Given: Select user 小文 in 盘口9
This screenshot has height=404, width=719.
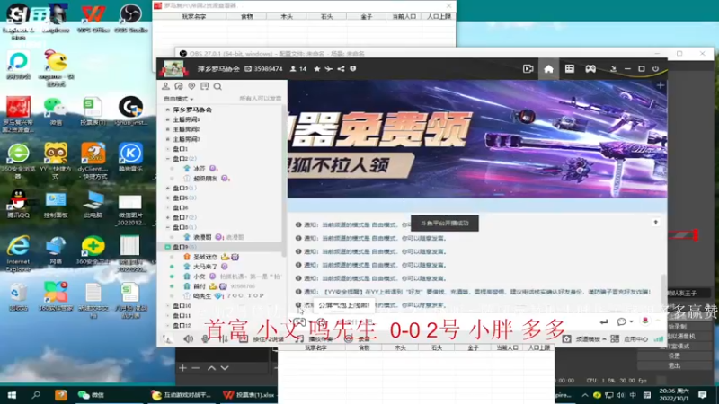Looking at the screenshot, I should [199, 277].
